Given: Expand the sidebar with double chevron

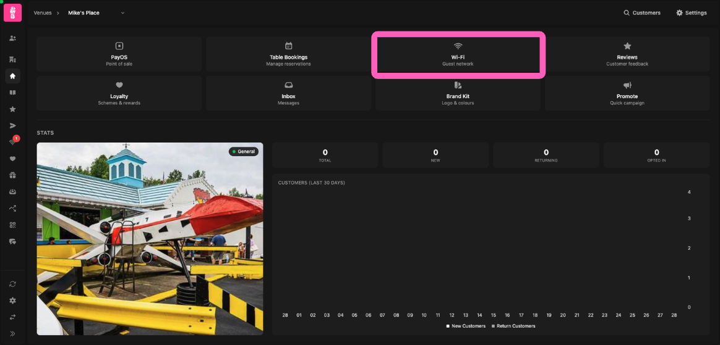Looking at the screenshot, I should click(x=12, y=333).
